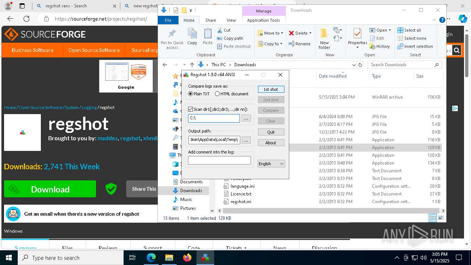Click the scan directory C:\ input field
Screen dimensions: 471x265
[x=214, y=118]
